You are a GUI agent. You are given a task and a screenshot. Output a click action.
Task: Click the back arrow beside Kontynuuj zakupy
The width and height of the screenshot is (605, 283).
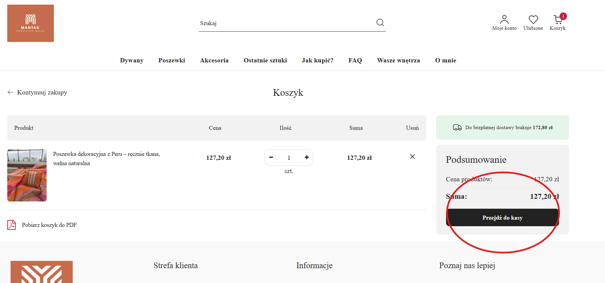11,92
